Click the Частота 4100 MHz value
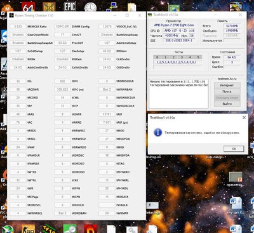This screenshot has width=254, height=233. [x=171, y=36]
